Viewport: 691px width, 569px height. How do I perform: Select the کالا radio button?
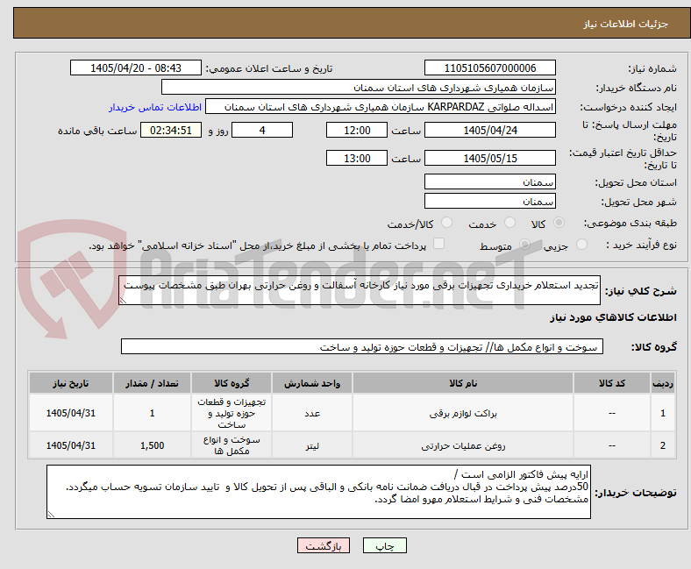(559, 223)
